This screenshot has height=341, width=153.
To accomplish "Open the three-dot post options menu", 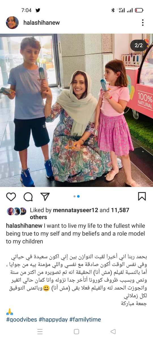I will [x=143, y=23].
